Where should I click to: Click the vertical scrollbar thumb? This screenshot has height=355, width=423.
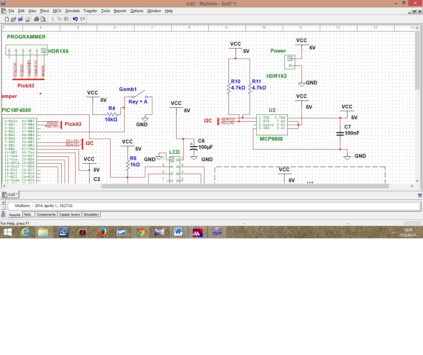click(x=417, y=60)
